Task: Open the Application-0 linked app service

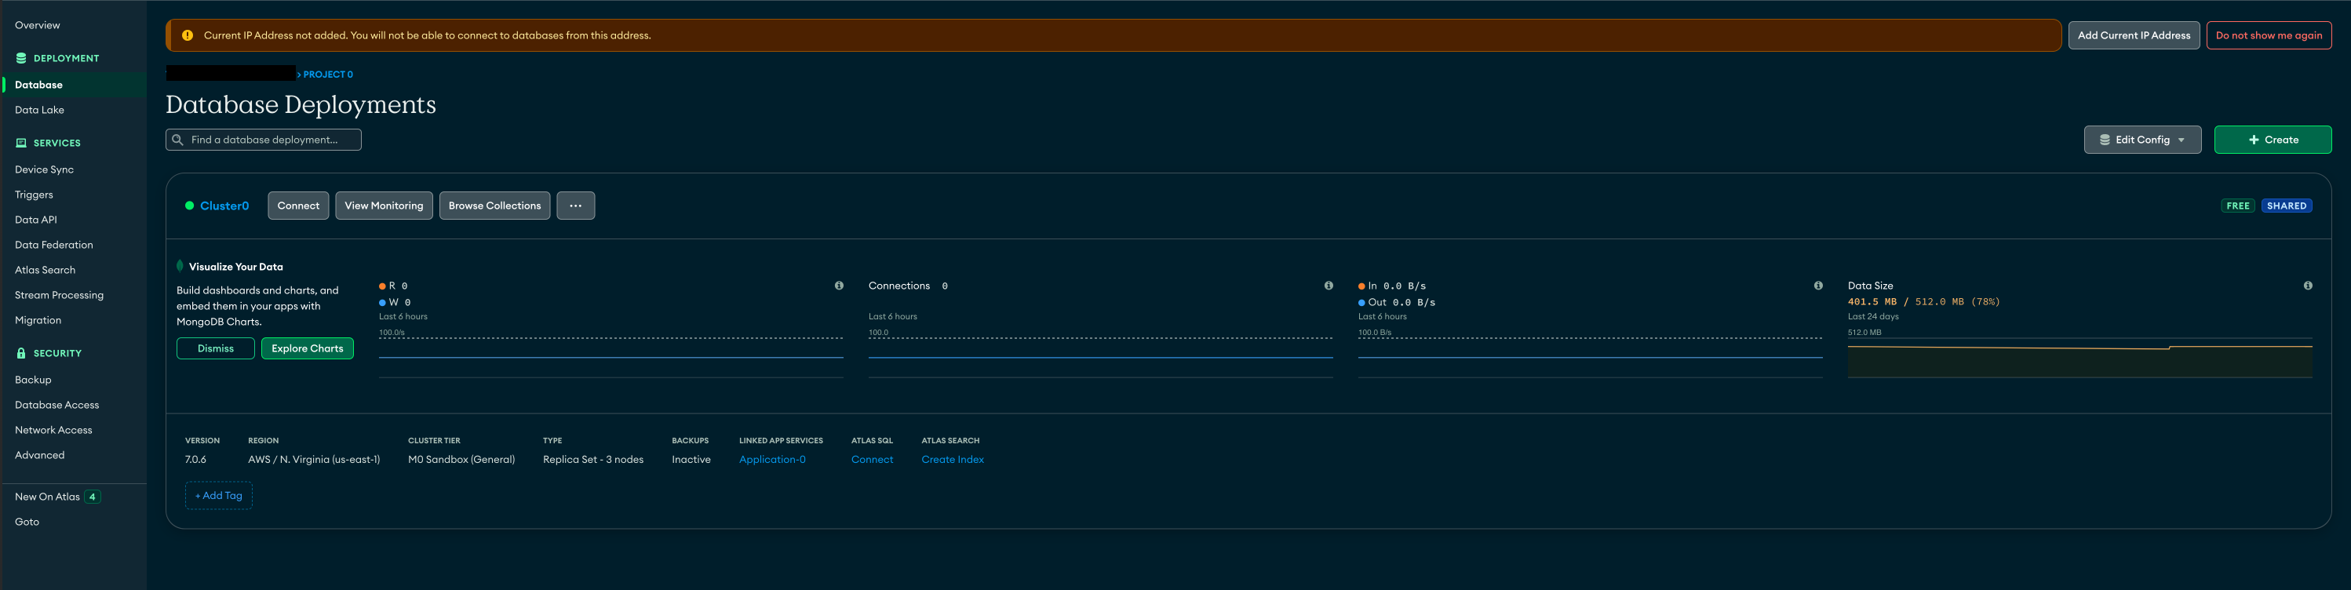Action: pyautogui.click(x=772, y=460)
